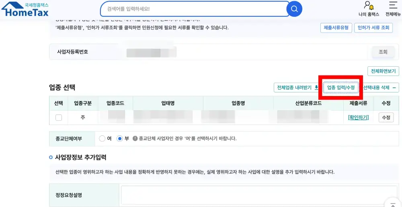This screenshot has height=207, width=402.
Task: Click the 정정요청설명 text area
Action: pos(259,195)
